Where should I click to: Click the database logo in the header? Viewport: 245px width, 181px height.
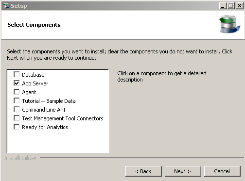point(229,24)
